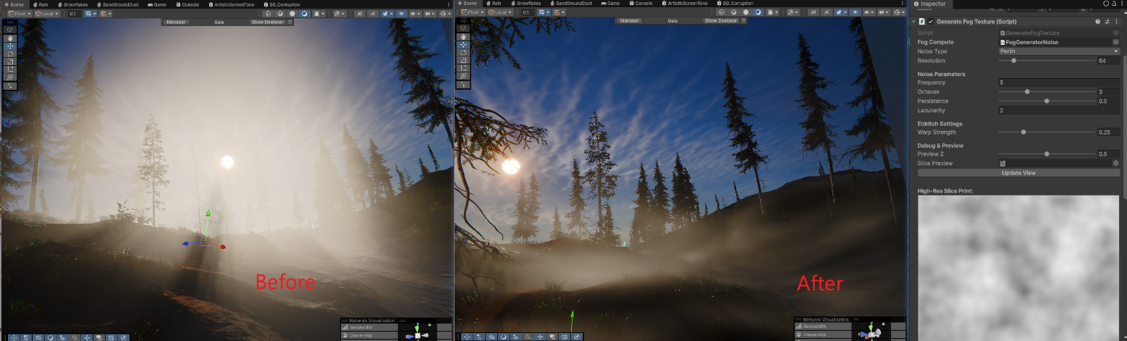Open the SG_Corruption tab in the Before window
1127x341 pixels.
282,4
